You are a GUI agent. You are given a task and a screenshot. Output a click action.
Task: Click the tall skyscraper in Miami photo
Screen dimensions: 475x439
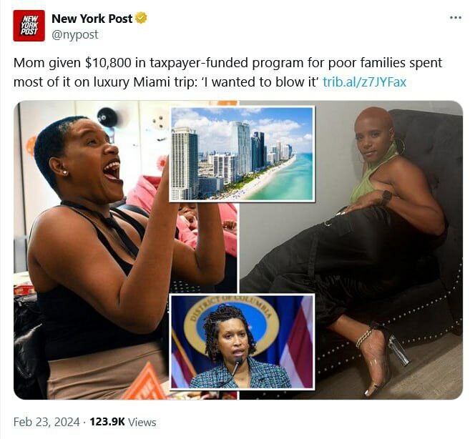[x=243, y=147]
